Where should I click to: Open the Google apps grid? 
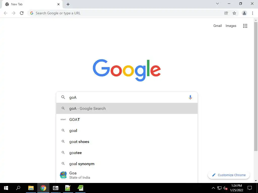[x=245, y=26]
